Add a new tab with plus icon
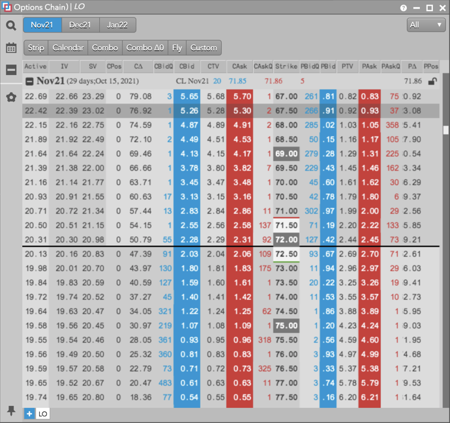The width and height of the screenshot is (450, 423). coord(29,414)
